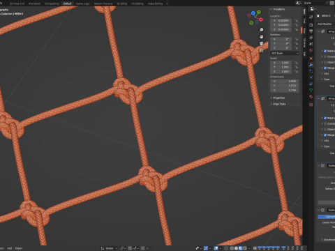Image resolution: width=335 pixels, height=251 pixels.
Task: Open the Global transform orientation dropdown
Action: (109, 248)
